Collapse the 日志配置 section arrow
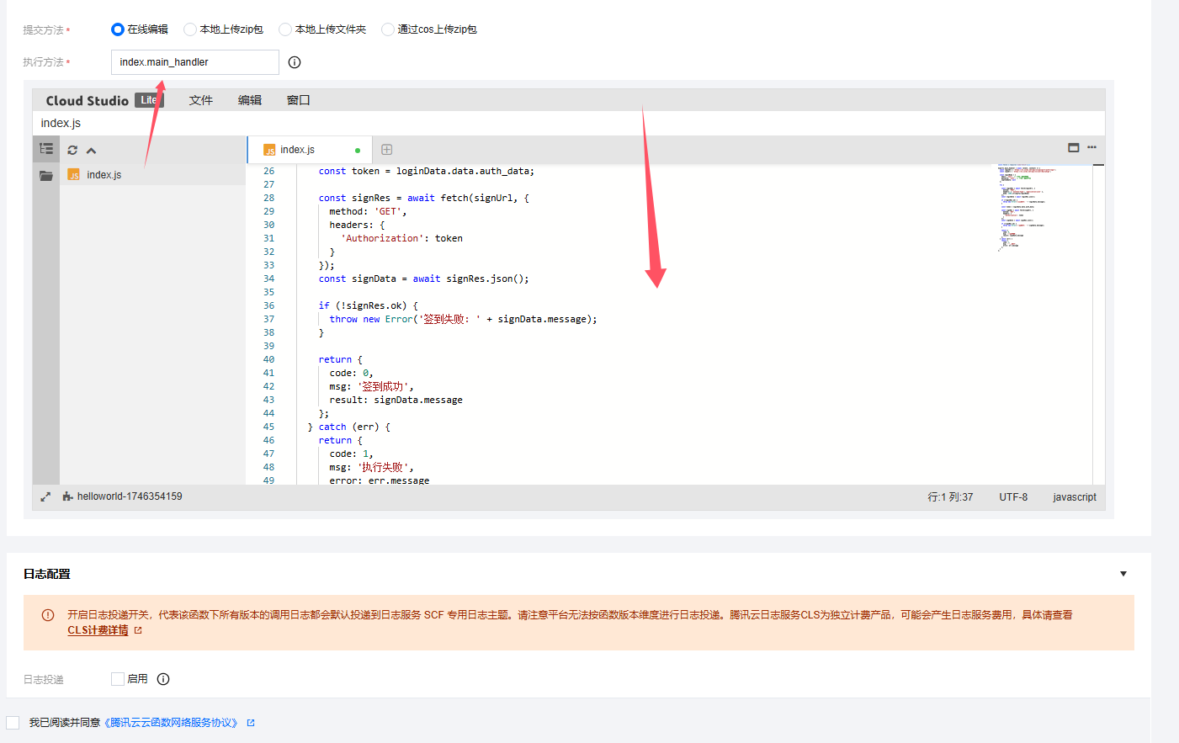Image resolution: width=1179 pixels, height=743 pixels. tap(1123, 574)
